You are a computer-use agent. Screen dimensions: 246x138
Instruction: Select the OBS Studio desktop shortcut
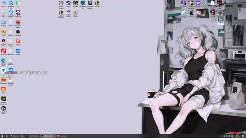tap(18, 33)
